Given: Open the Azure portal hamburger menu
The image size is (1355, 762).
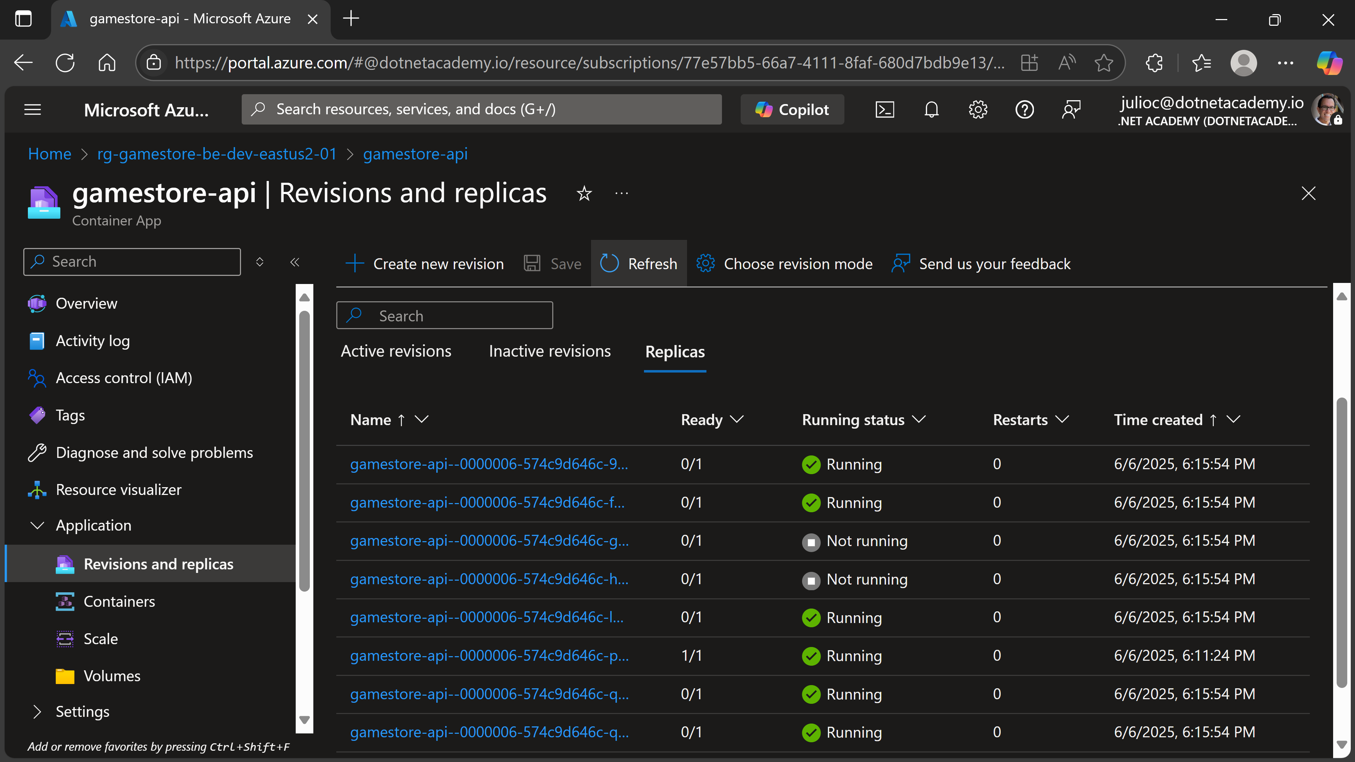Looking at the screenshot, I should pyautogui.click(x=32, y=109).
